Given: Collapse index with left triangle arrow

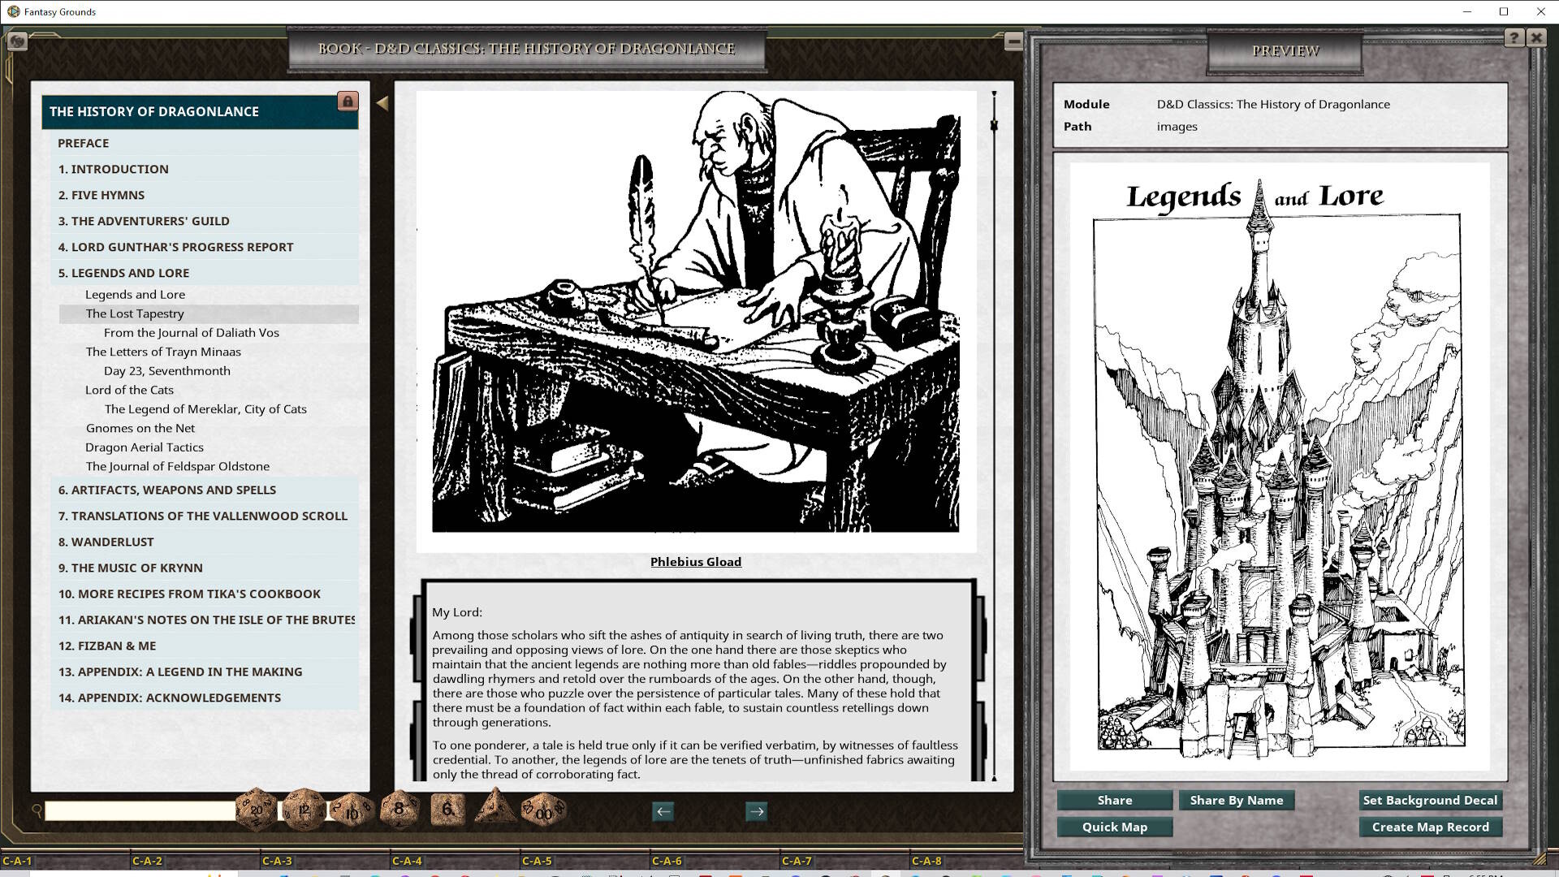Looking at the screenshot, I should click(x=382, y=103).
